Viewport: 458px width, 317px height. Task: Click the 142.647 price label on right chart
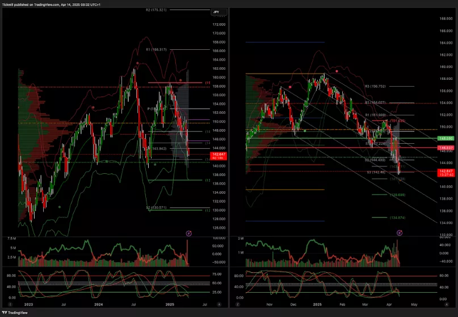(445, 170)
